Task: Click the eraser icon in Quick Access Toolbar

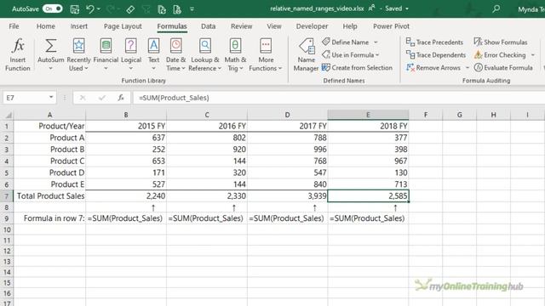Action: tap(130, 9)
